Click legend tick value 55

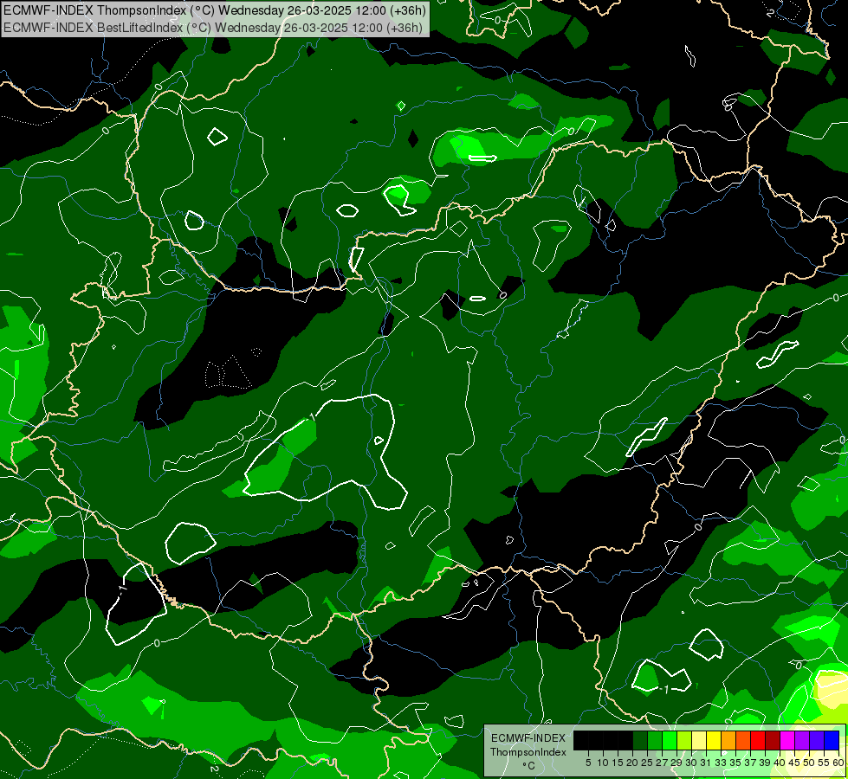824,763
